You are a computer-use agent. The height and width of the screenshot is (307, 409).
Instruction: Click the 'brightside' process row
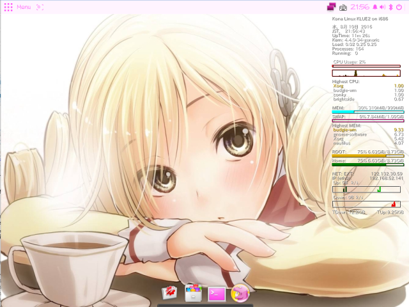point(368,99)
